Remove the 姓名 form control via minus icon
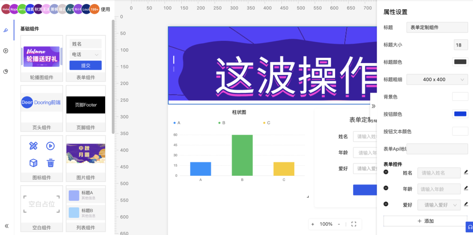The width and height of the screenshot is (473, 235). 386,172
